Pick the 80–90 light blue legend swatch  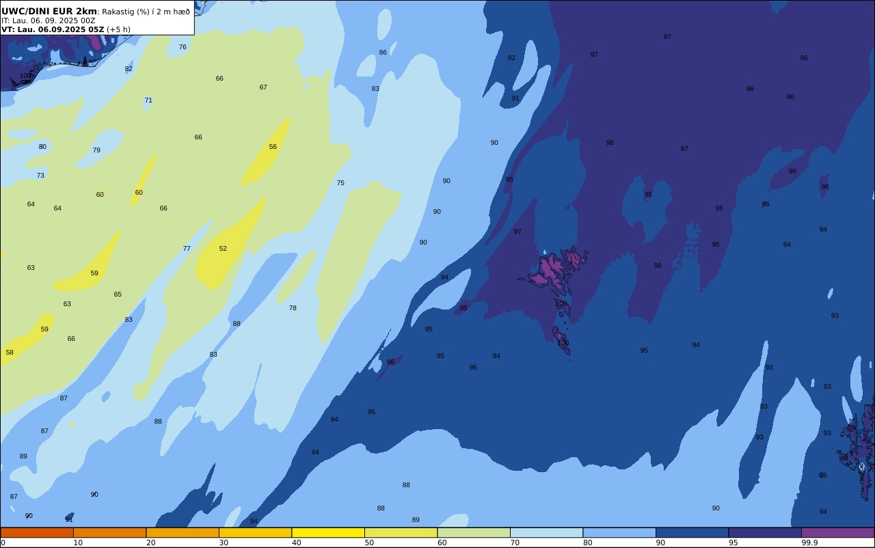pyautogui.click(x=619, y=532)
